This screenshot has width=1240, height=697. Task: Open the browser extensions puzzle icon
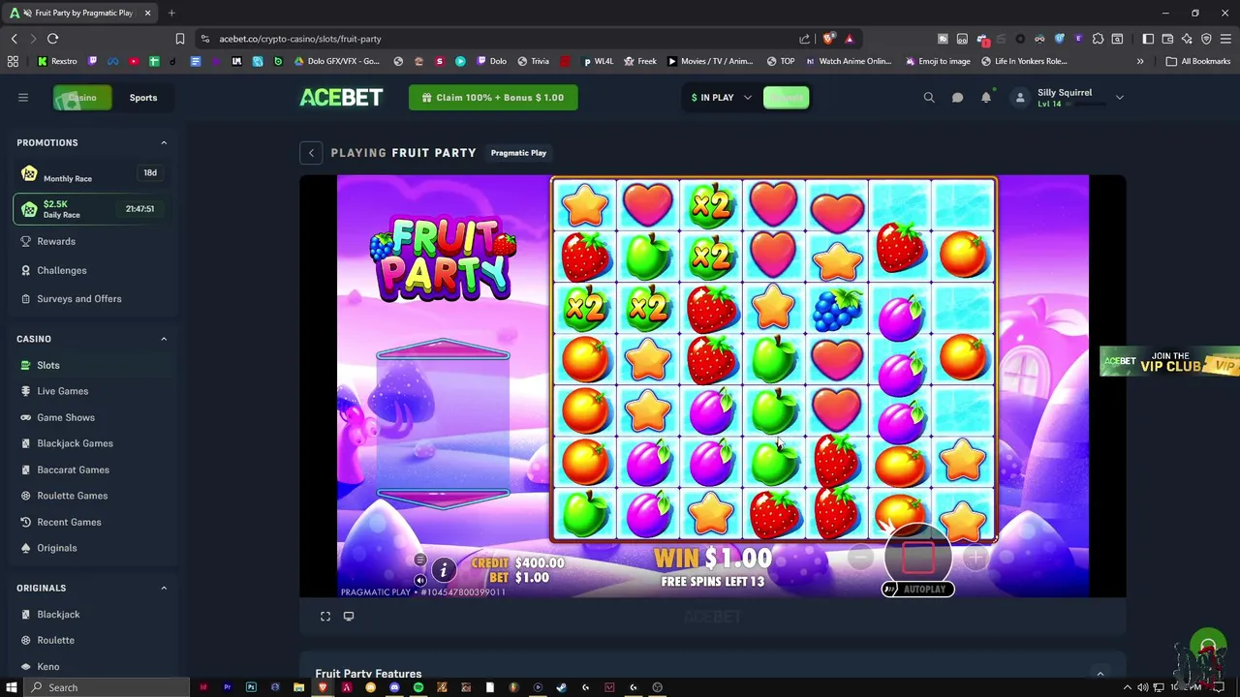tap(1098, 39)
